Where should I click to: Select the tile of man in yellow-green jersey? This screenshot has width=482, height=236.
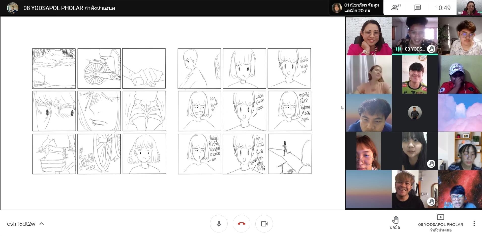[415, 75]
